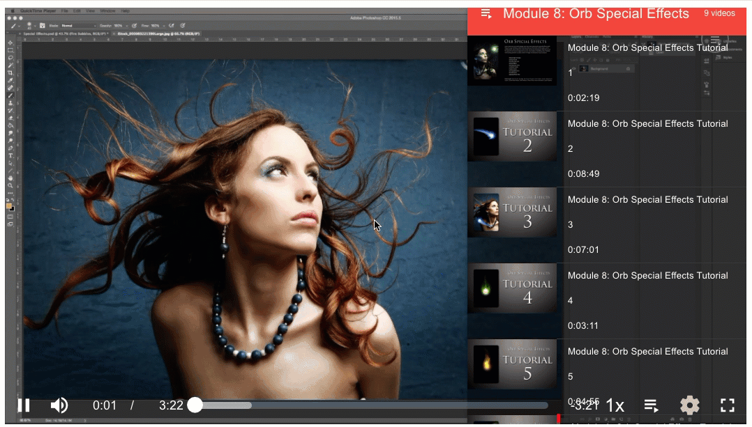The width and height of the screenshot is (752, 427).
Task: Toggle Quick Mask mode icon
Action: point(10,217)
